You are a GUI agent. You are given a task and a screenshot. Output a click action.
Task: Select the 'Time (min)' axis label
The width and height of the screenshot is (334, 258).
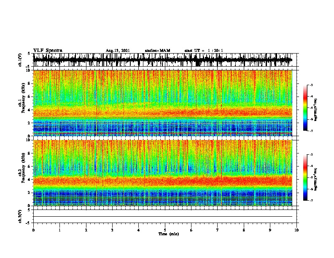pyautogui.click(x=169, y=234)
